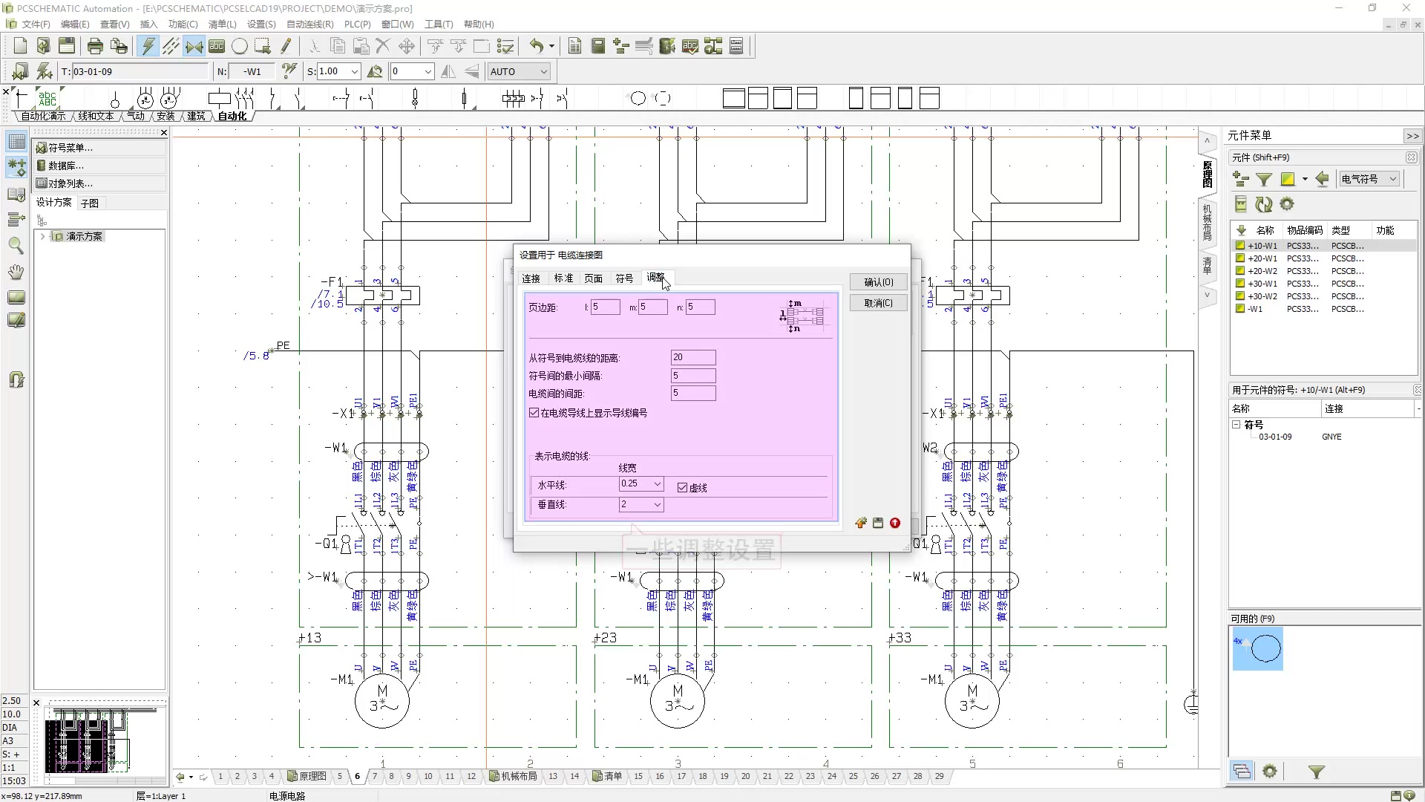Select the zoom magnifier tool in left sidebar

16,246
